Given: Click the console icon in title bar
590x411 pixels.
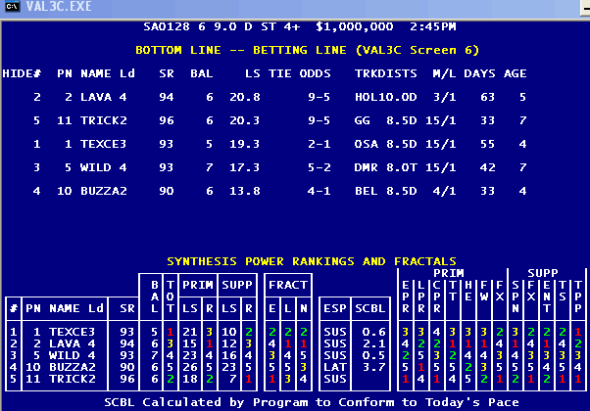Looking at the screenshot, I should pyautogui.click(x=12, y=7).
